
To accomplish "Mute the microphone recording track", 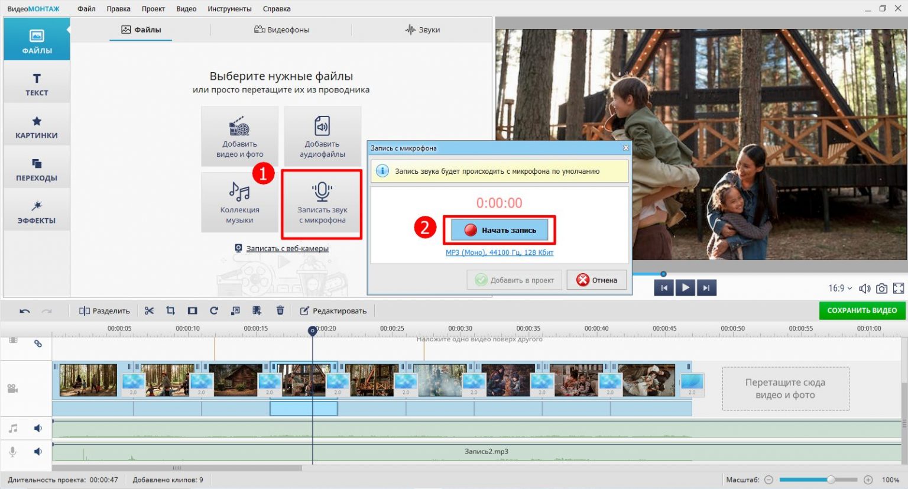I will pyautogui.click(x=38, y=452).
